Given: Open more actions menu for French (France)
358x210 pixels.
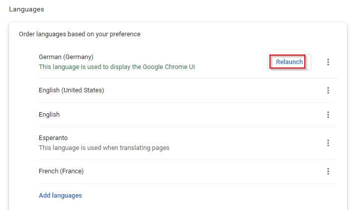Looking at the screenshot, I should pyautogui.click(x=328, y=171).
